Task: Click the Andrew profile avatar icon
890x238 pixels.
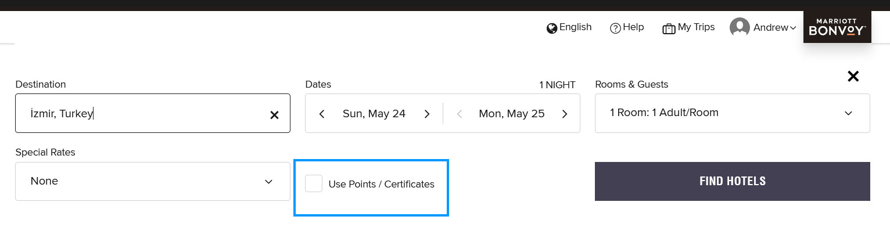Action: (x=740, y=27)
